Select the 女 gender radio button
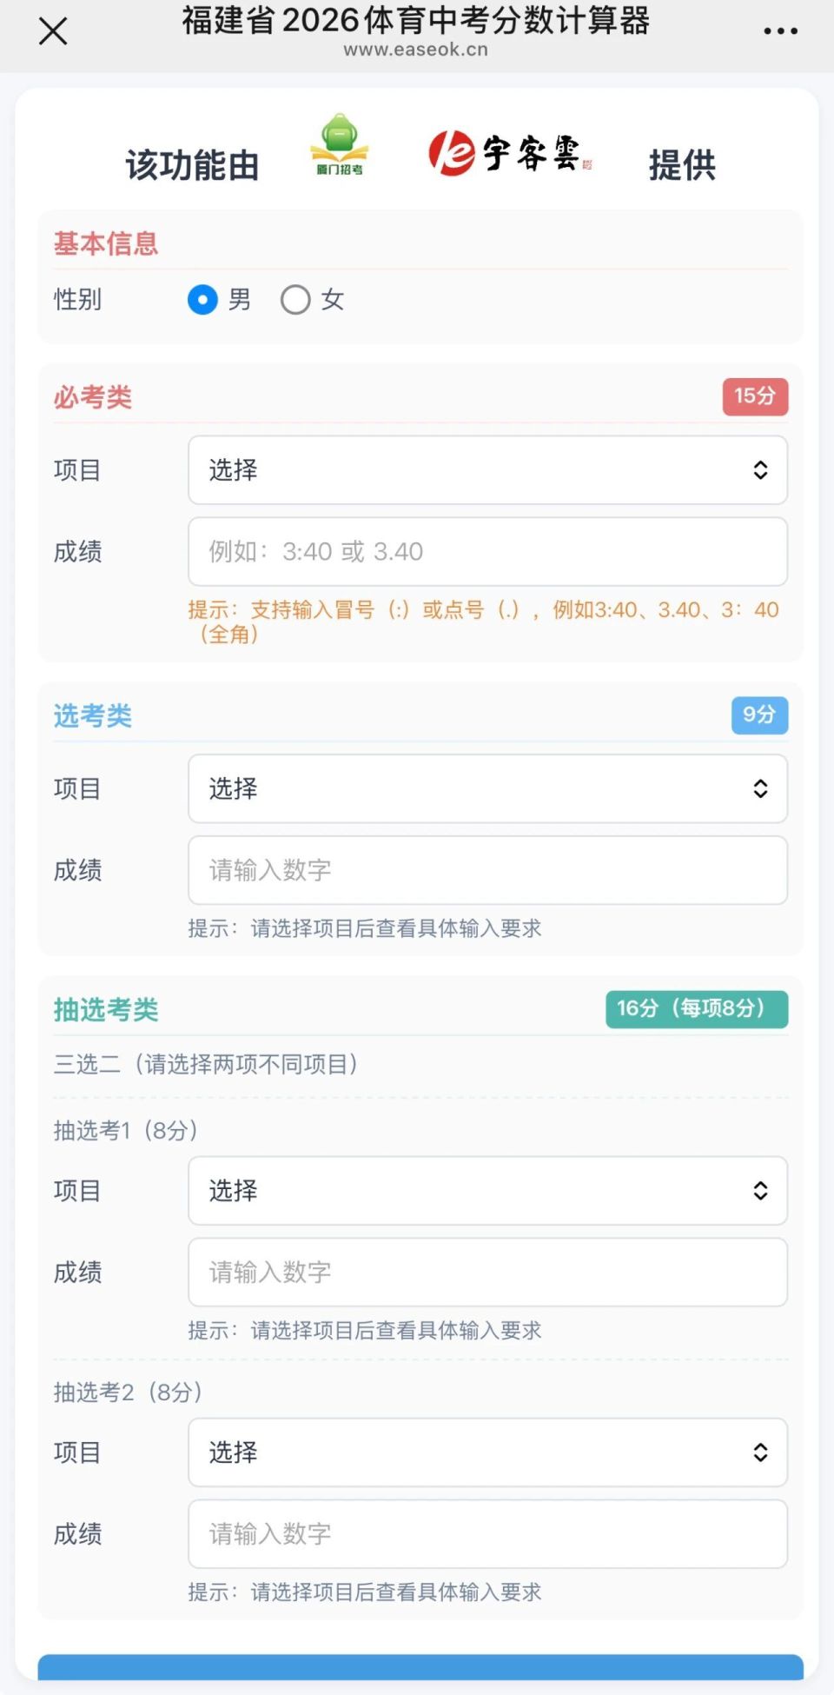The height and width of the screenshot is (1695, 834). 295,300
